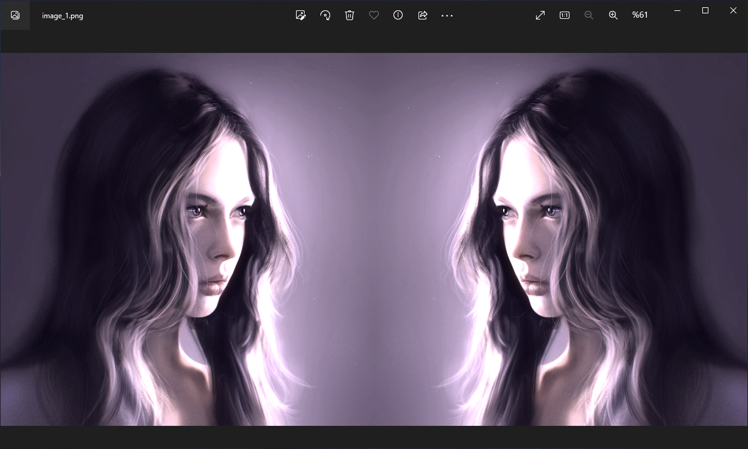Click the %61 zoom percentage value
This screenshot has height=449, width=748.
tap(640, 15)
